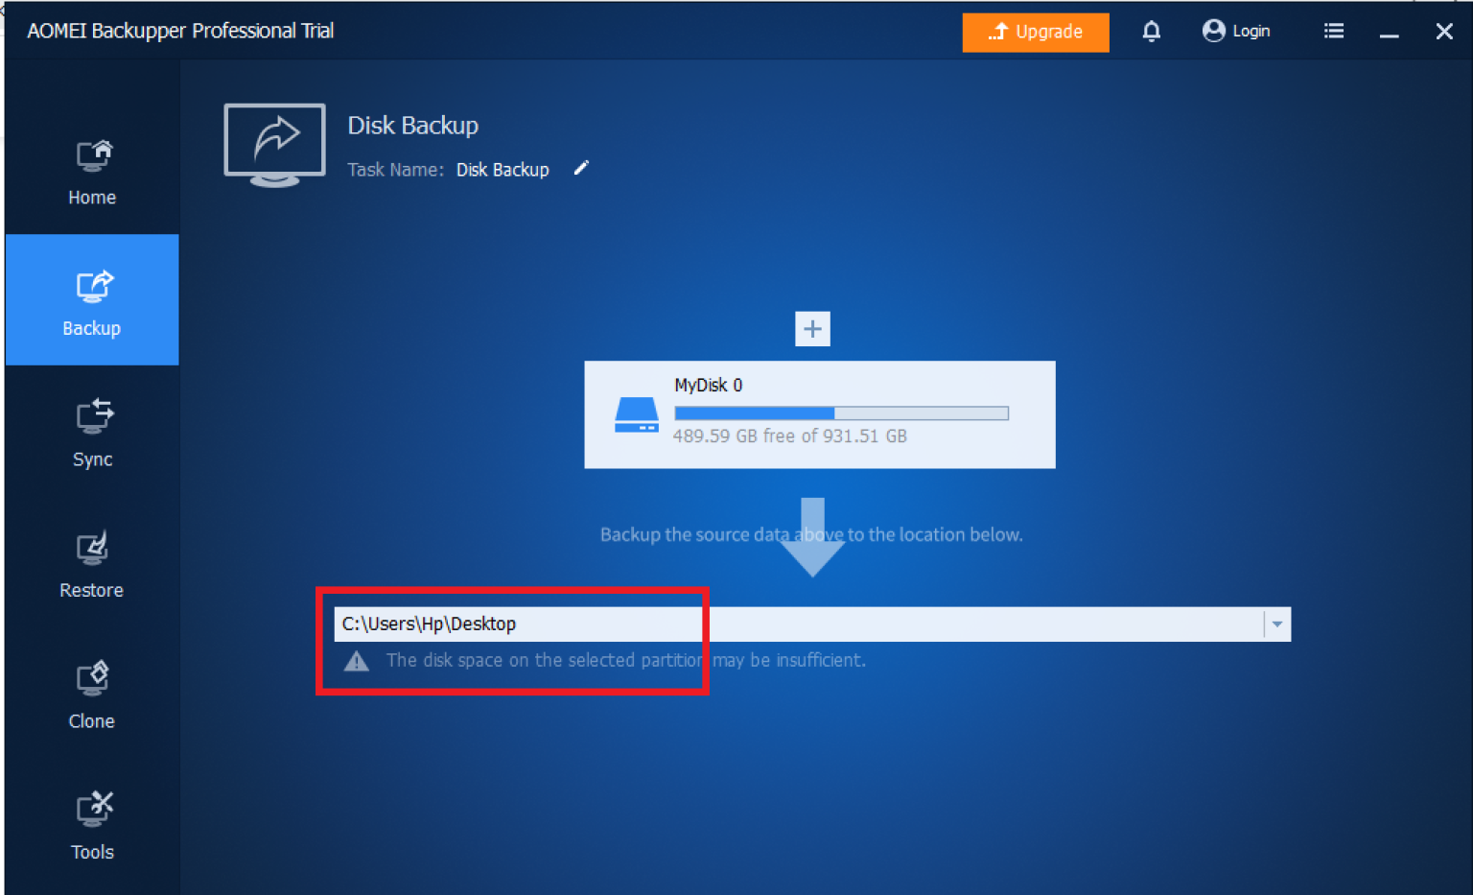Screen dimensions: 1473x895
Task: Open notifications bell
Action: click(1151, 32)
